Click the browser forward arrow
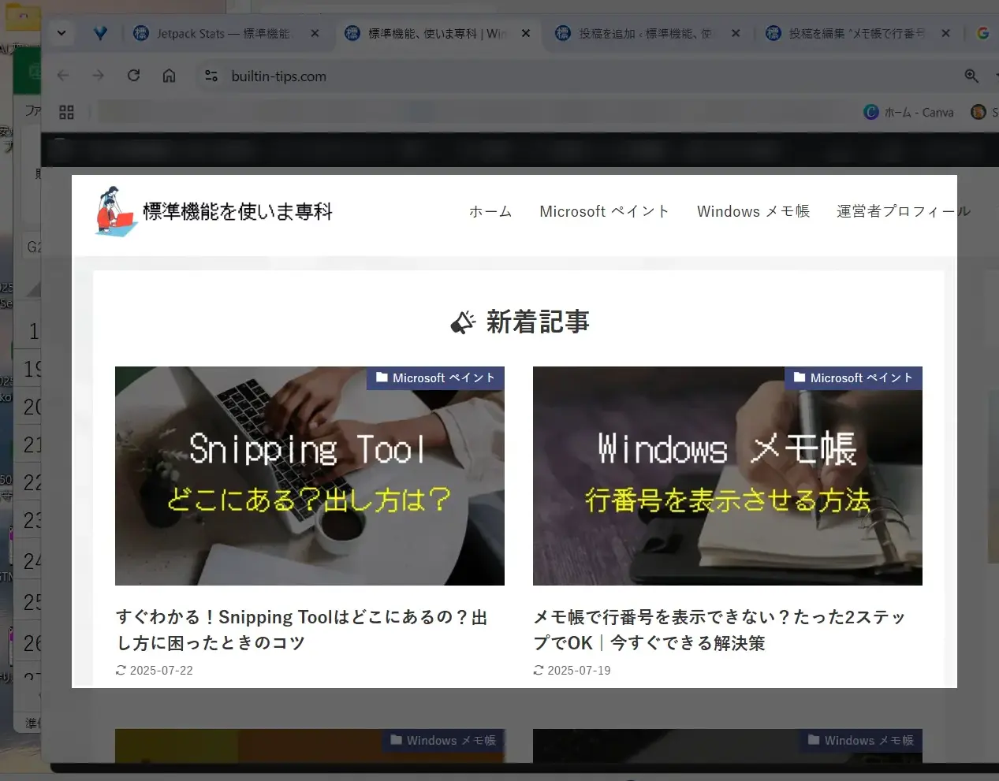Image resolution: width=999 pixels, height=781 pixels. [98, 76]
